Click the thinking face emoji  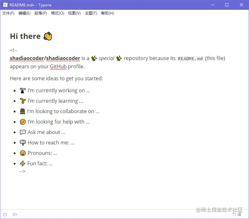[23, 122]
